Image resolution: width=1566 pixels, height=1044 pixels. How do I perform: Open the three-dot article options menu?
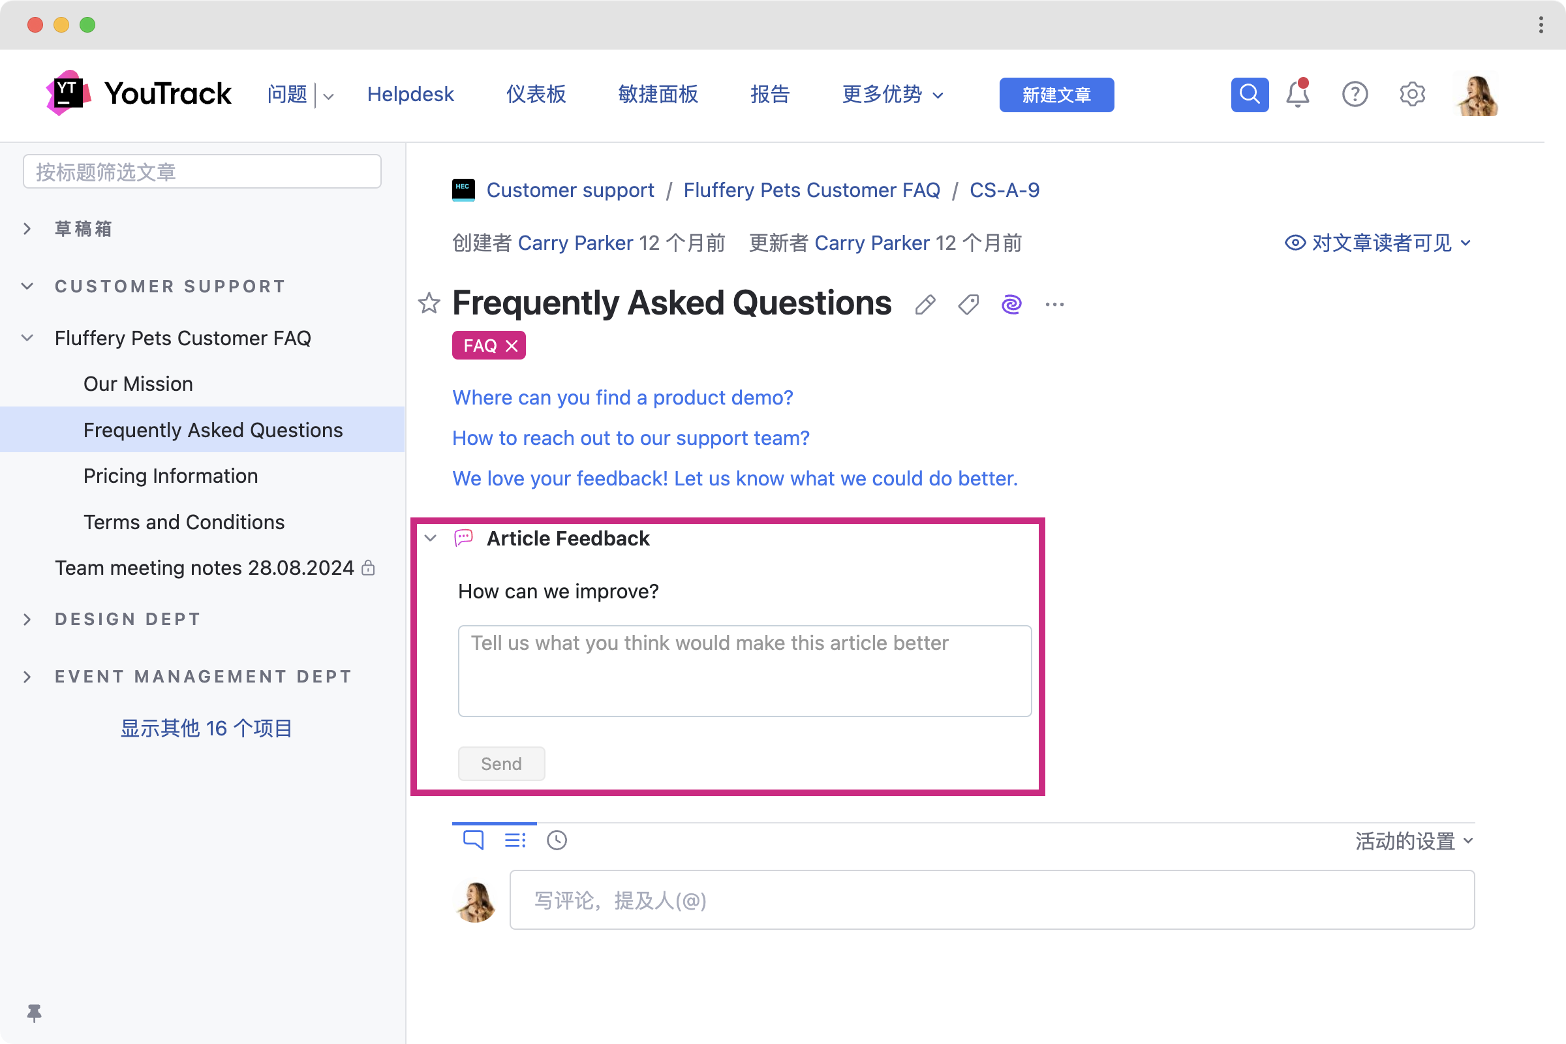click(1054, 304)
